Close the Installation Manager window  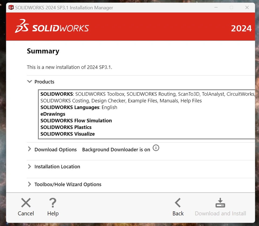247,8
